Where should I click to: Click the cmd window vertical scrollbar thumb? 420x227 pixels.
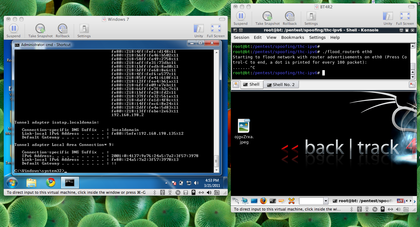[x=217, y=162]
